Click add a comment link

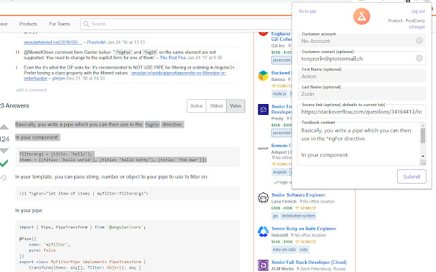[31, 90]
